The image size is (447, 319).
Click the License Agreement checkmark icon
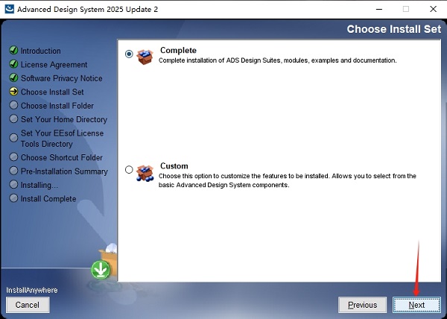pyautogui.click(x=13, y=65)
